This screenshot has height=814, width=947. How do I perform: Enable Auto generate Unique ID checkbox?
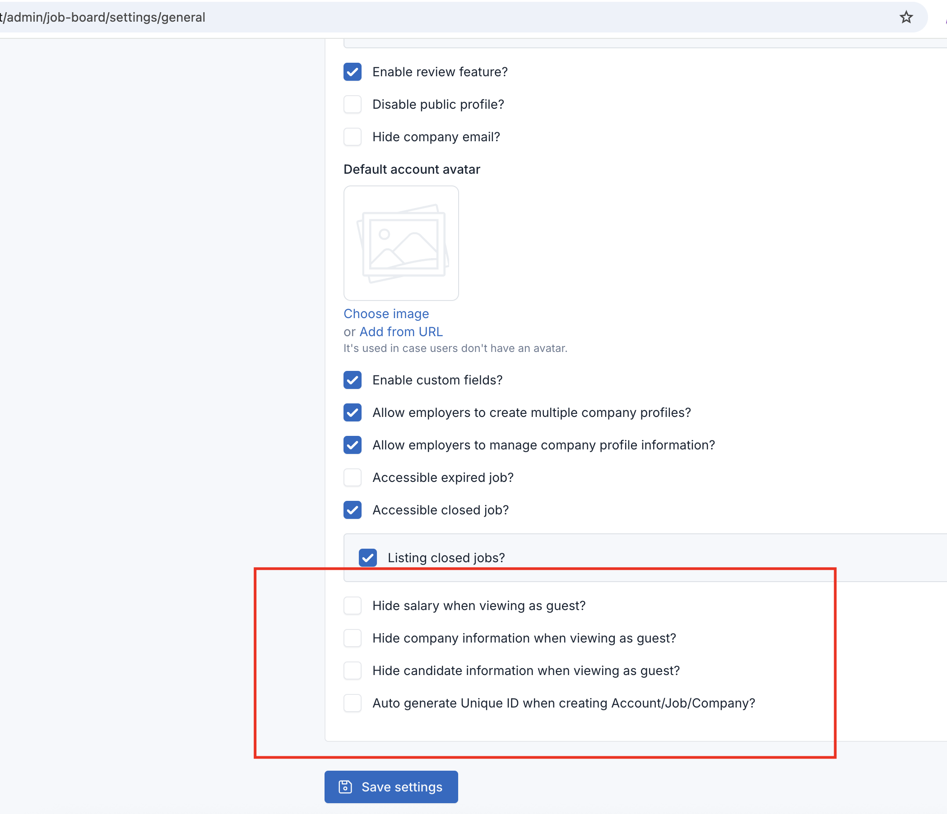click(353, 703)
